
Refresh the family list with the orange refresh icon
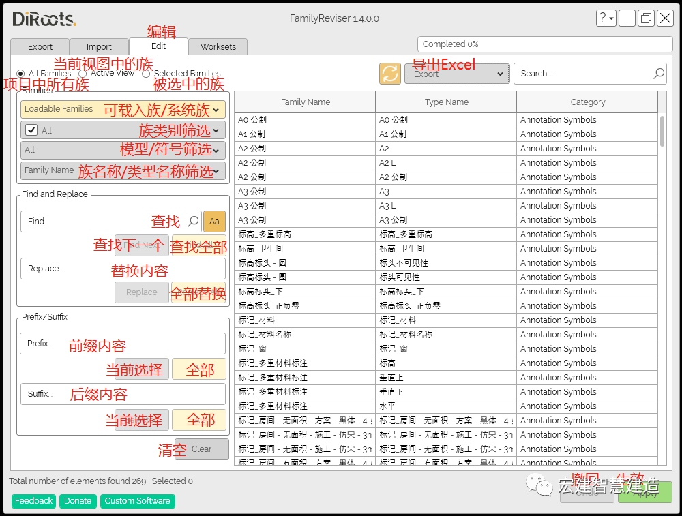(x=389, y=73)
